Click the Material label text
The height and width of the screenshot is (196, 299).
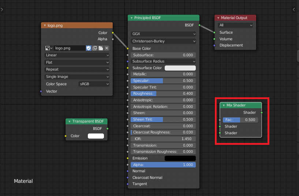[x=23, y=181]
